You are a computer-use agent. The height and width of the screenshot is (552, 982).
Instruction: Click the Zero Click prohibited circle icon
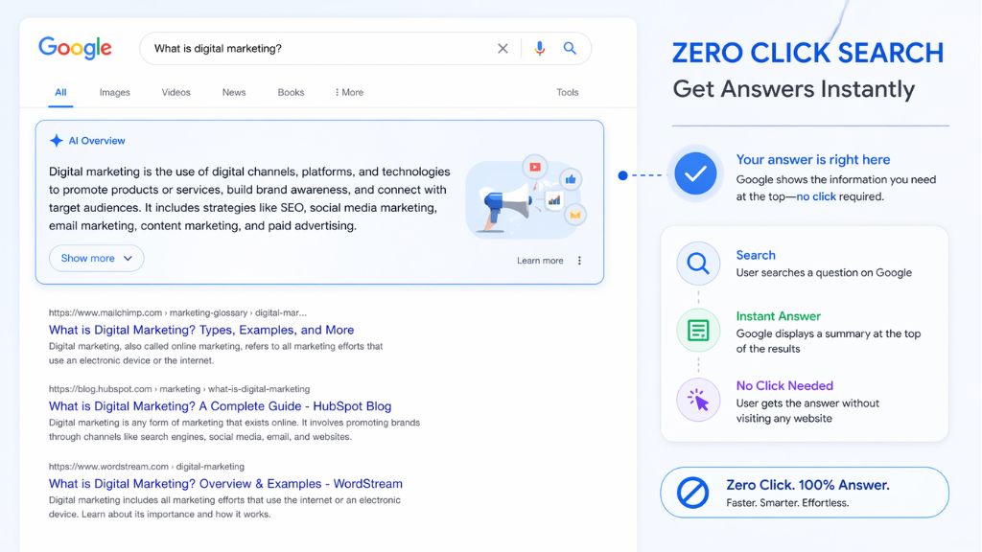692,493
